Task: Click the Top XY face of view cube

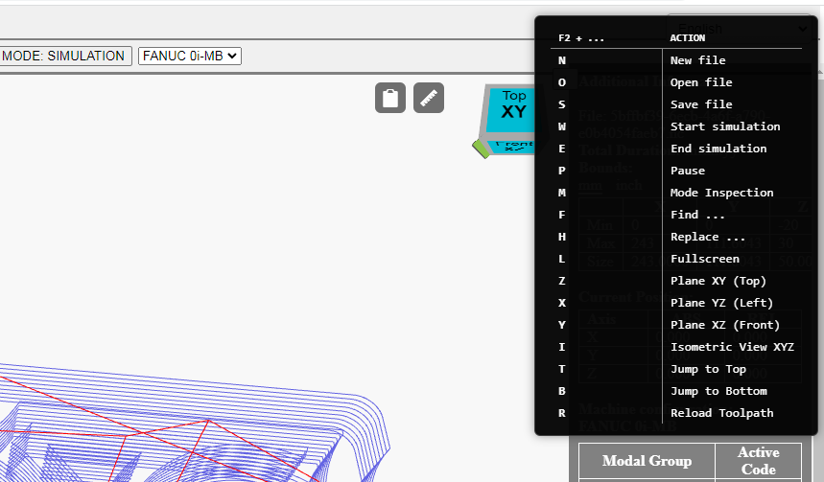Action: (512, 109)
